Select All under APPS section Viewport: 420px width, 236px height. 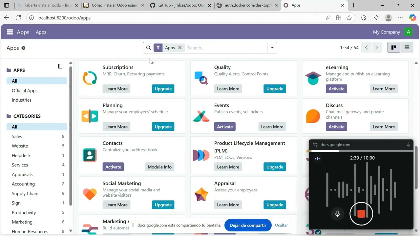(37, 81)
